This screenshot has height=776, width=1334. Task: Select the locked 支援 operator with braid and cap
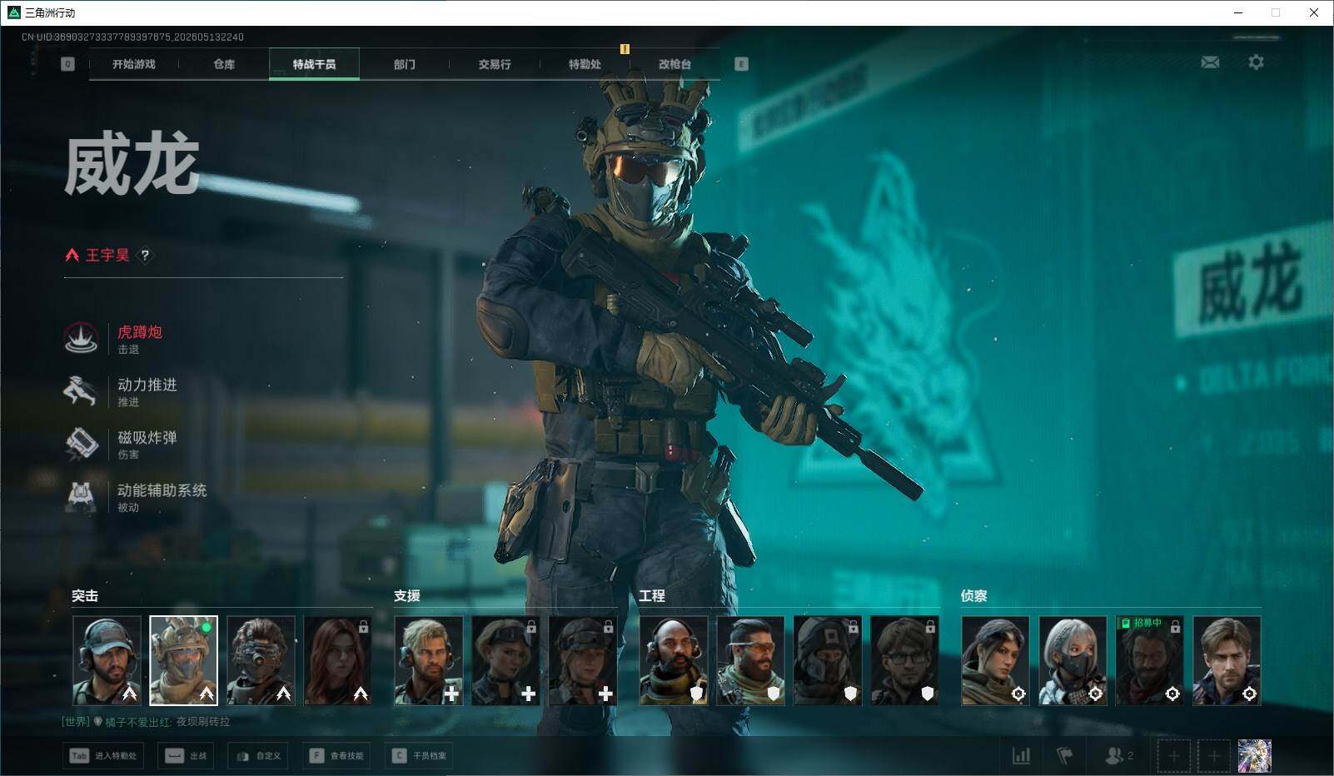tap(583, 660)
